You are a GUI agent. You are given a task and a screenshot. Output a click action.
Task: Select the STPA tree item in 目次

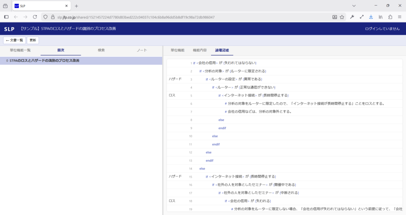[x=44, y=60]
